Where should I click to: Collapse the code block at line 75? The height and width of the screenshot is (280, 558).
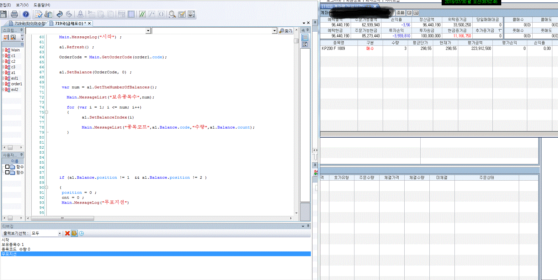[46, 112]
